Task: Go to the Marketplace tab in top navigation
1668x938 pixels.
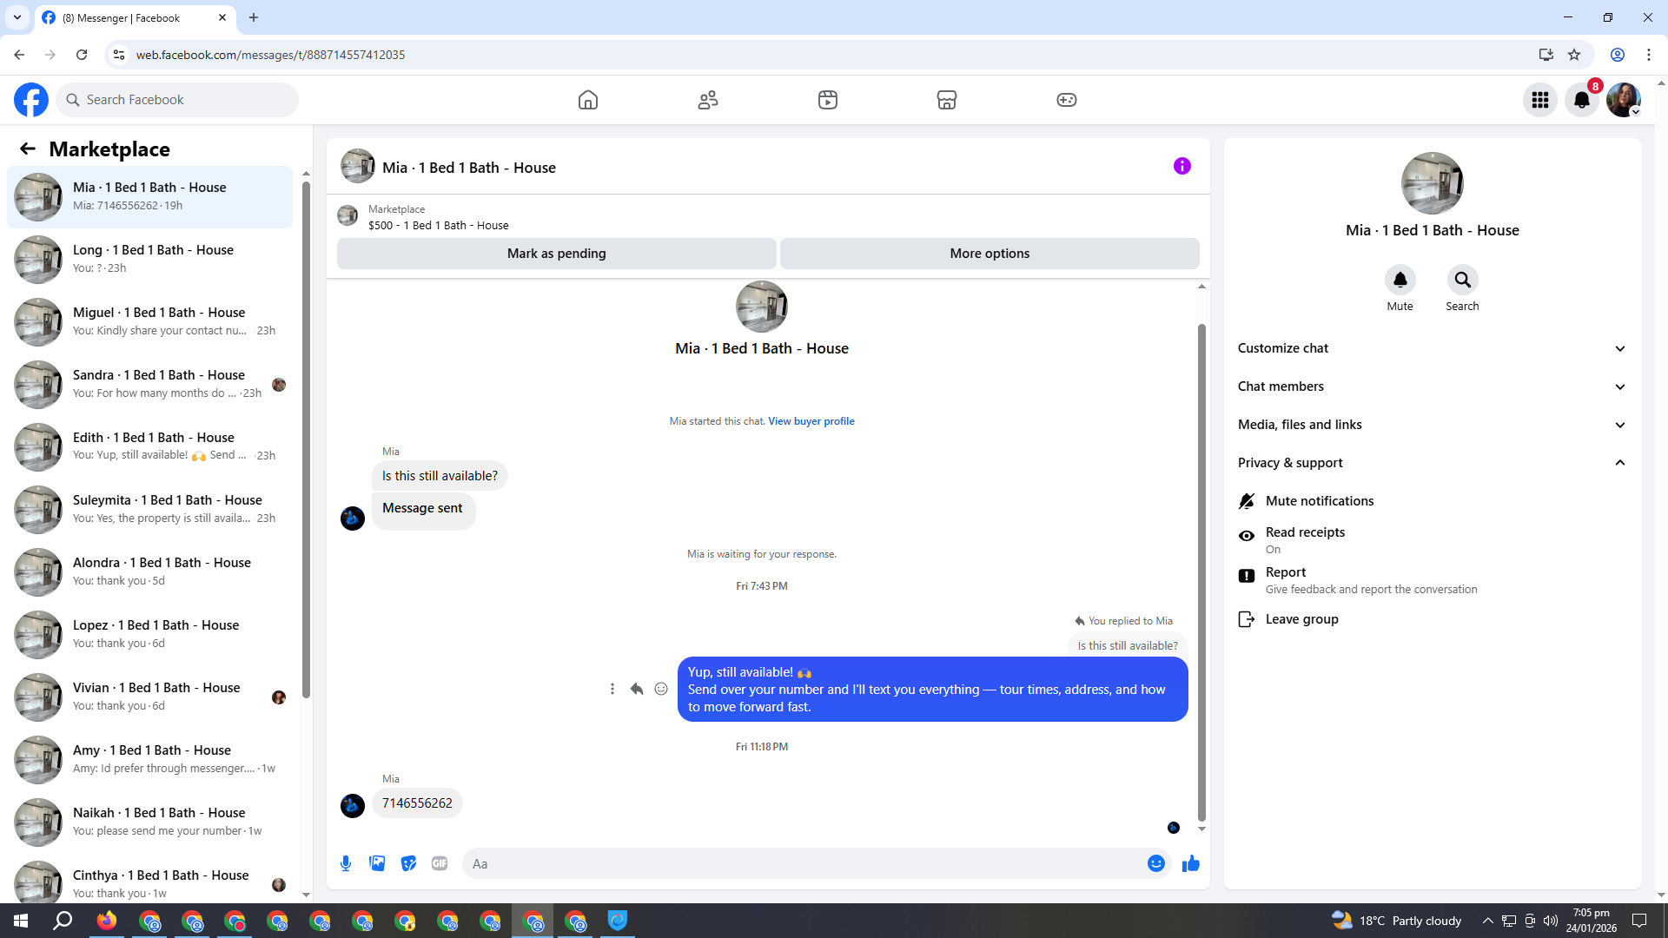Action: pos(946,100)
